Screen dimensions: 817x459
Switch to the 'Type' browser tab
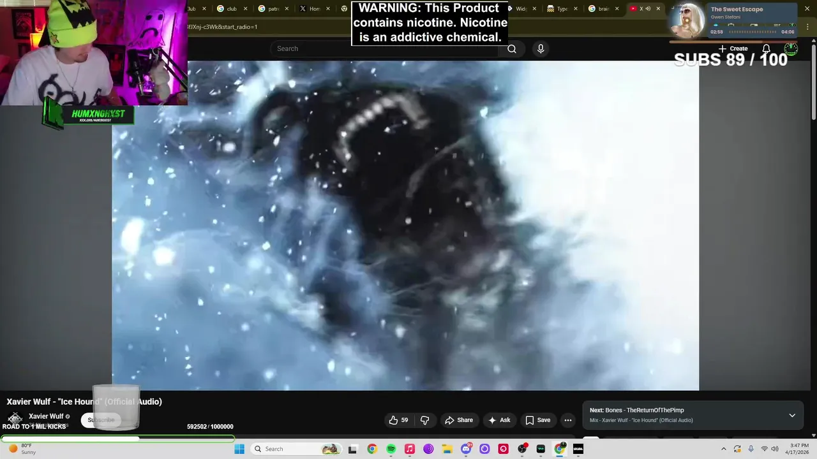click(x=561, y=9)
